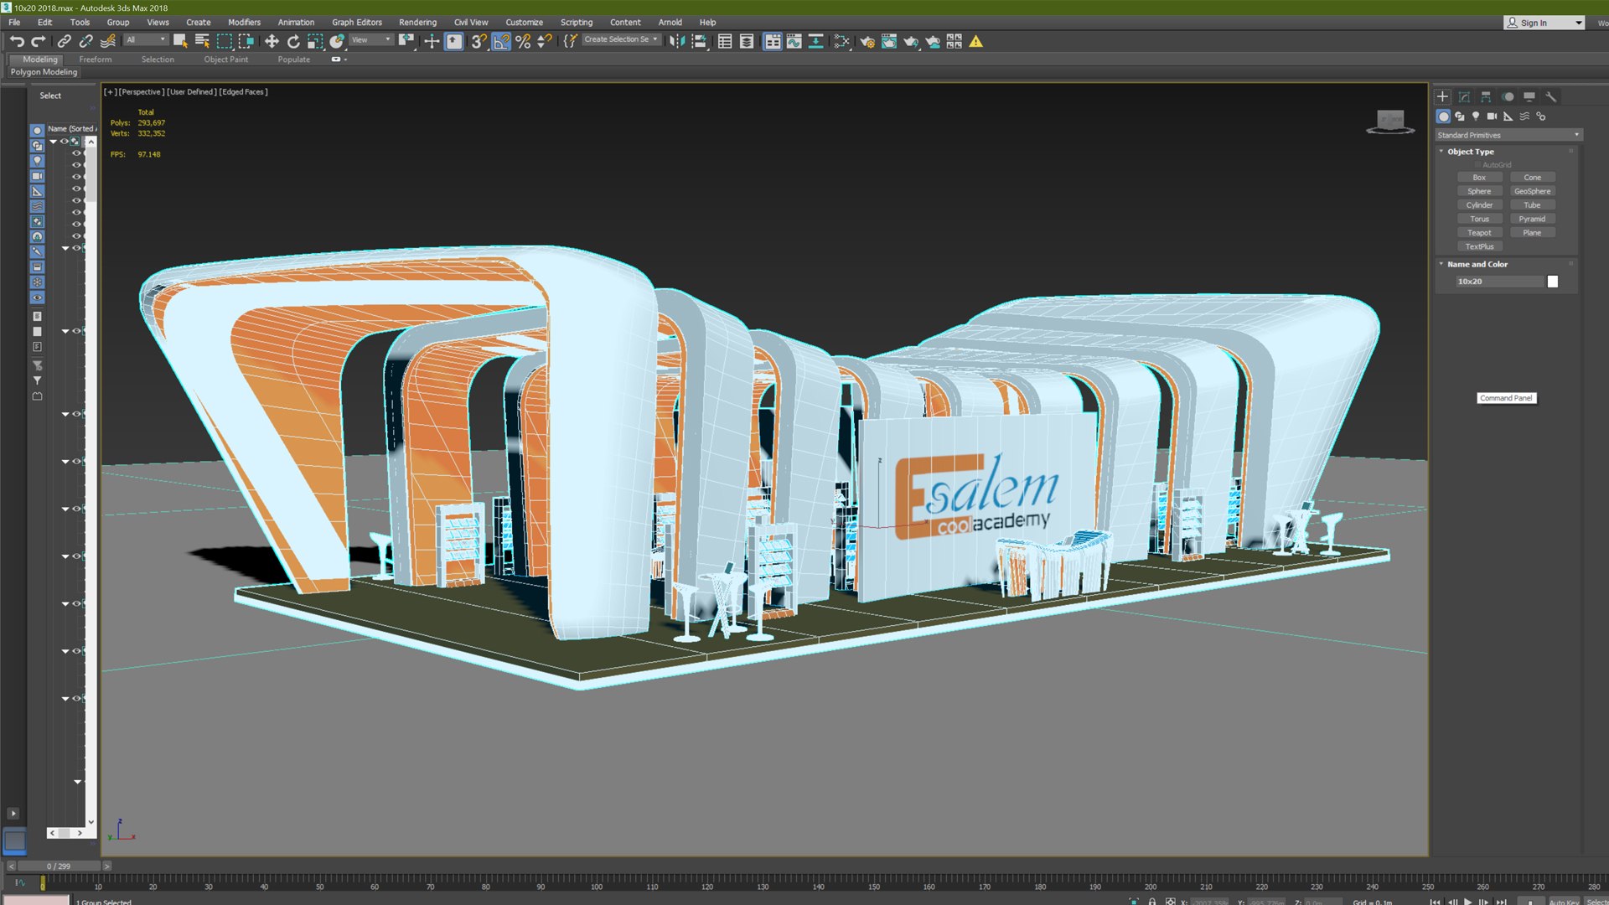The width and height of the screenshot is (1609, 905).
Task: Open the Create Selection Set dropdown
Action: tap(621, 39)
